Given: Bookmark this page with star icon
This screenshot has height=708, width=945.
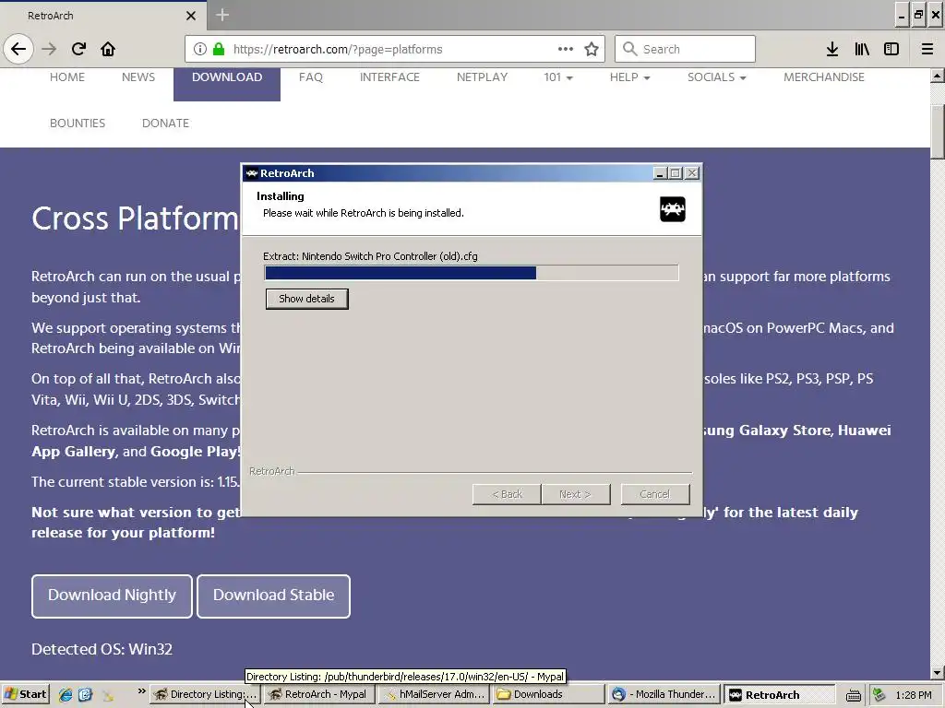Looking at the screenshot, I should [592, 49].
